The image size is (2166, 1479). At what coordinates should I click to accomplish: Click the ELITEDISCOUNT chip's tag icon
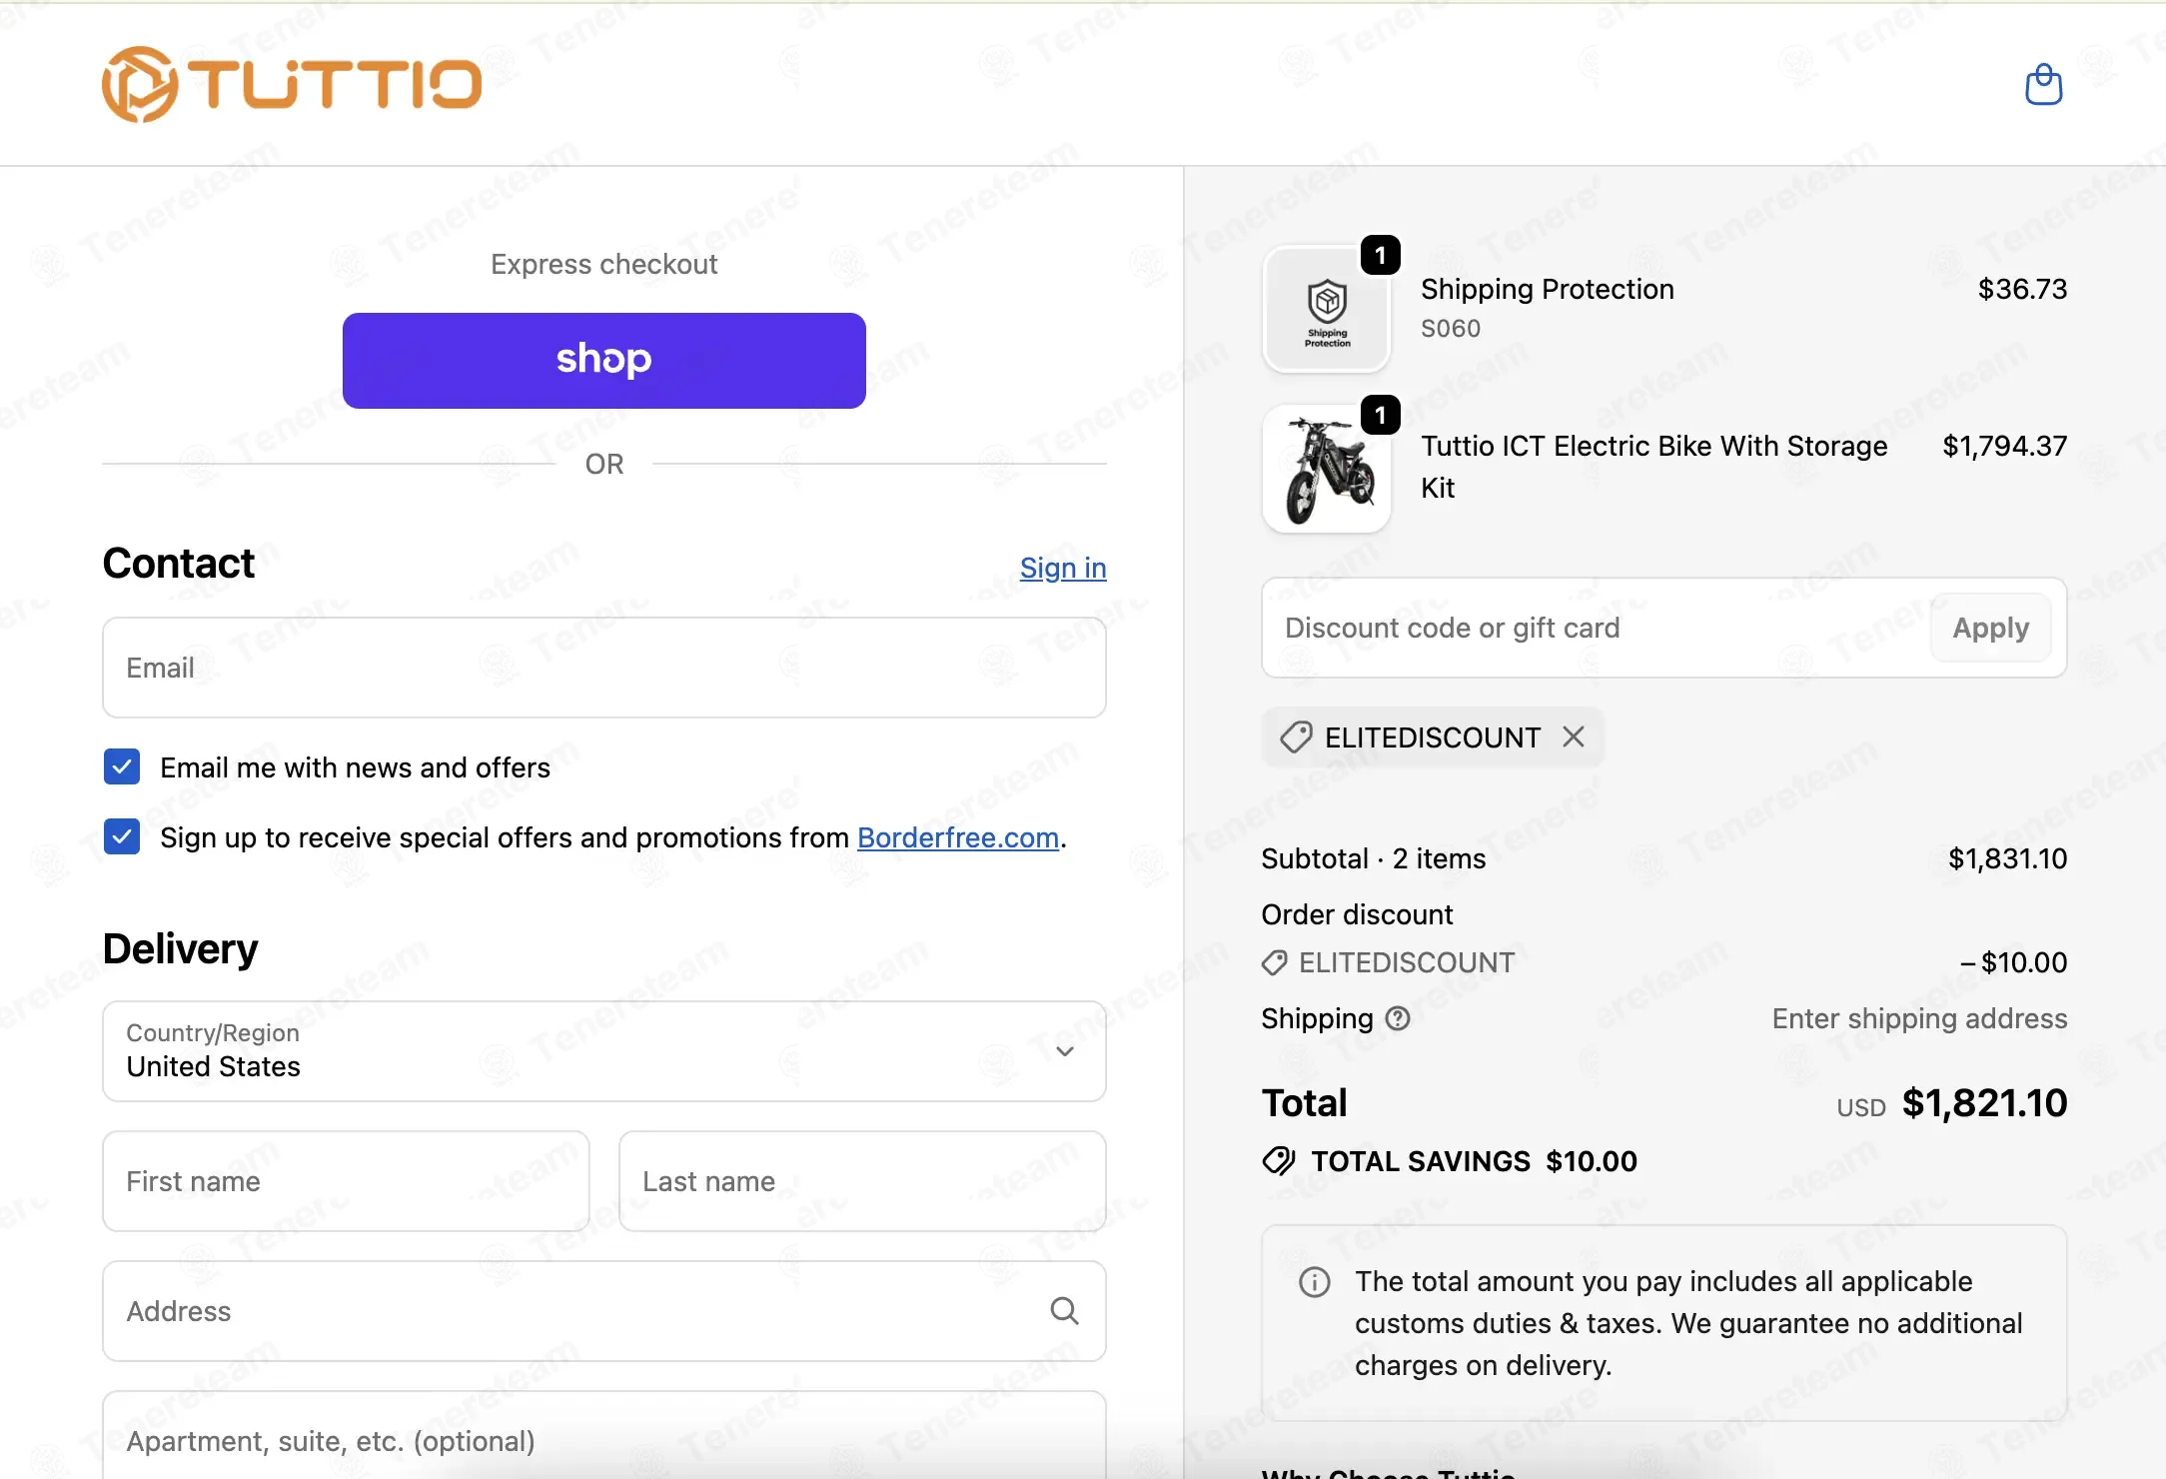click(1296, 738)
